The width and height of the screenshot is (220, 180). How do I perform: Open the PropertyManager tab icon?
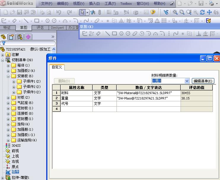11,37
